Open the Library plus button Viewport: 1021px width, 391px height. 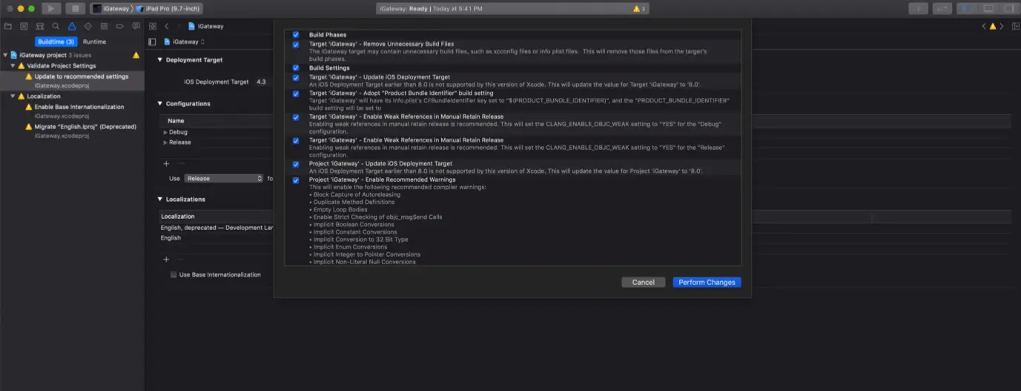coord(918,8)
